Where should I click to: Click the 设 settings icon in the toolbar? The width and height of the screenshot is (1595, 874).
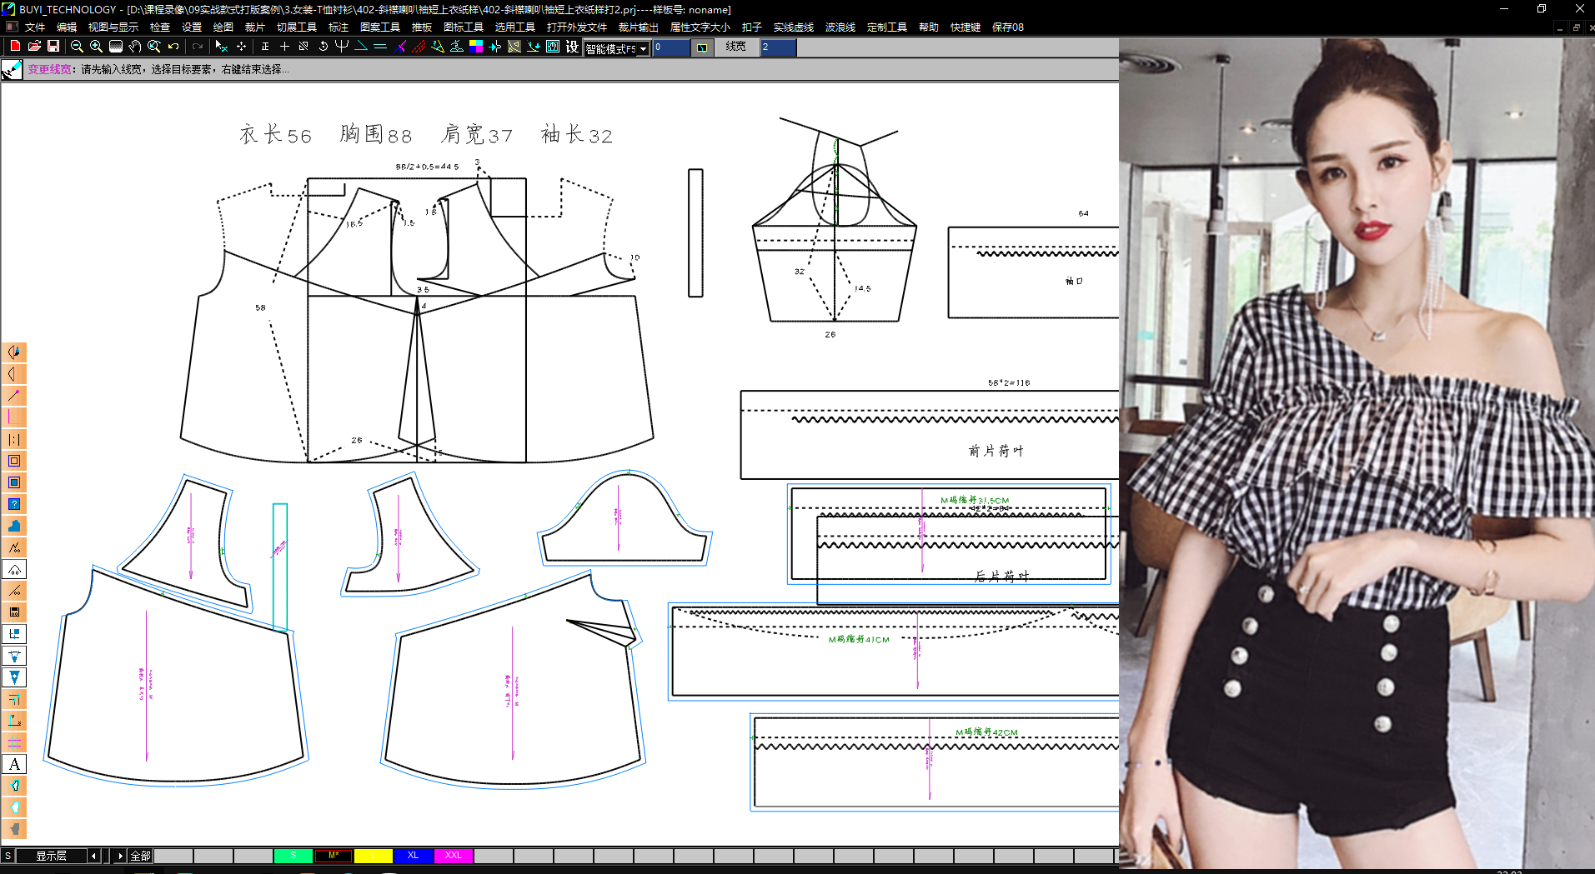tap(572, 47)
